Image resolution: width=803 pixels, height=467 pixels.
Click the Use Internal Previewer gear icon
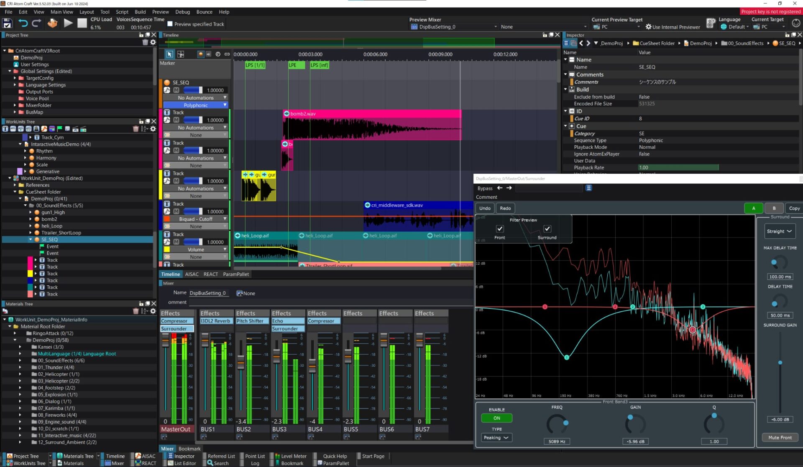point(648,27)
